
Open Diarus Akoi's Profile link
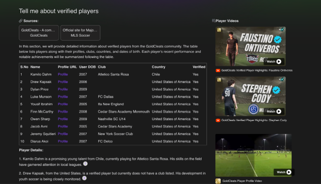click(x=62, y=141)
